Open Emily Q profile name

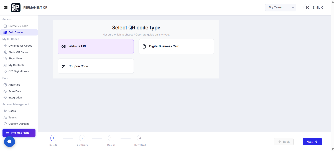click(x=318, y=8)
